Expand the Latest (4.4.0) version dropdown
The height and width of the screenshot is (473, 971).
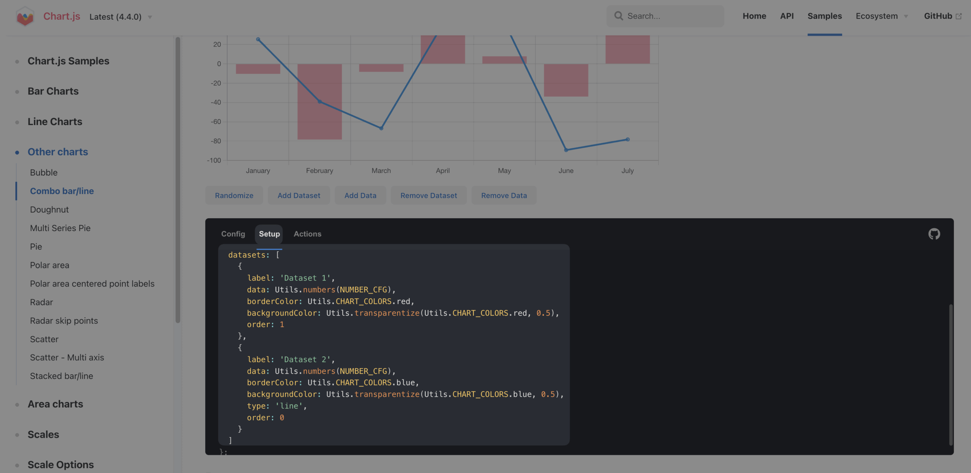point(149,17)
